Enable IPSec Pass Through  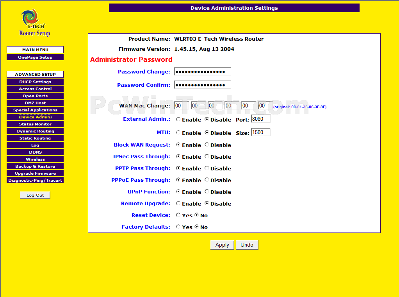pos(178,156)
